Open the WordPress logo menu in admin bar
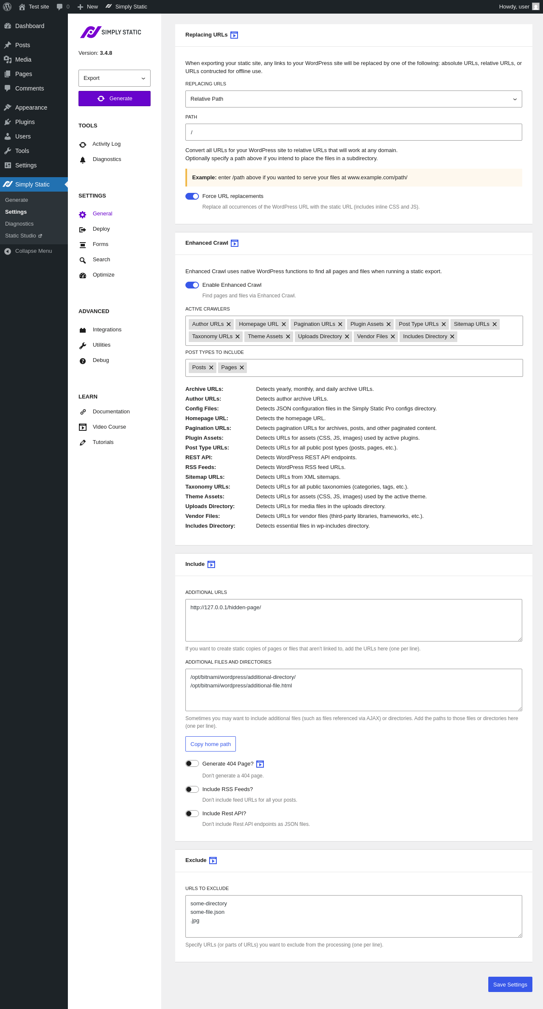543x1009 pixels. [x=7, y=7]
